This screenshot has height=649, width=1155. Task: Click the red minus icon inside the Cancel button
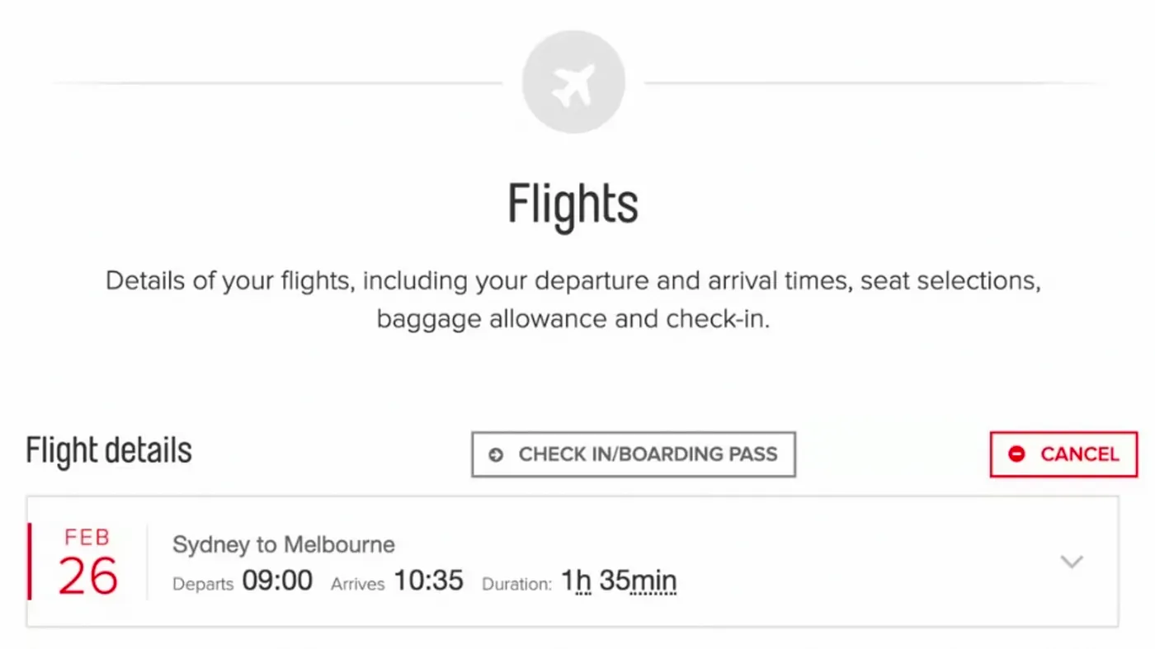(1016, 454)
